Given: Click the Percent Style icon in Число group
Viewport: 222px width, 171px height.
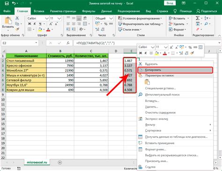Looking at the screenshot, I should (106, 24).
